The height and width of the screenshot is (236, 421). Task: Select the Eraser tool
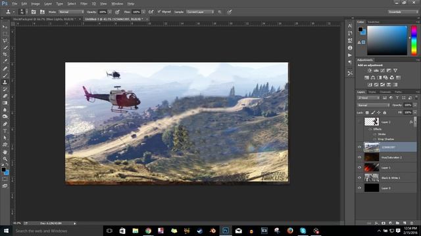click(5, 96)
